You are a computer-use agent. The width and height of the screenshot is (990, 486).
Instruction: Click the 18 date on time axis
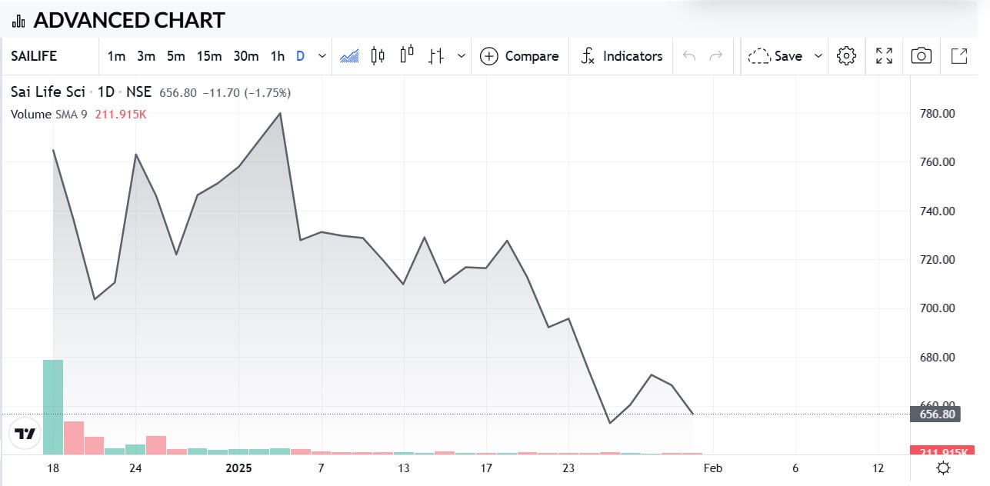pos(53,468)
